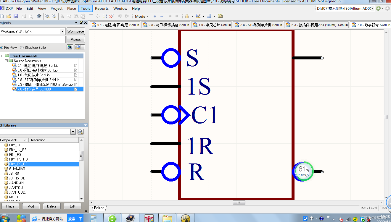Click the Add button under components list

(31, 206)
